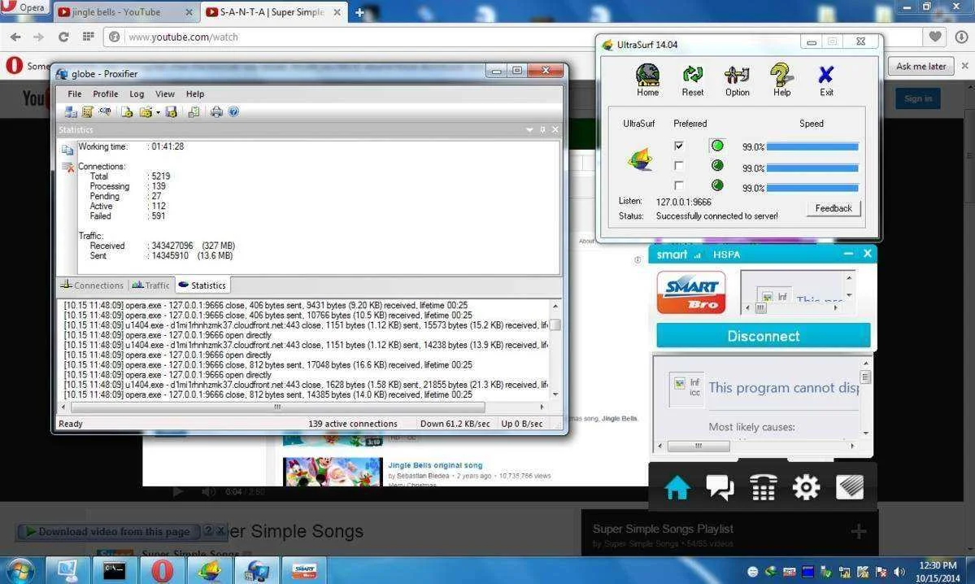The height and width of the screenshot is (584, 975).
Task: Switch to Connections tab in Proxifier
Action: click(92, 285)
